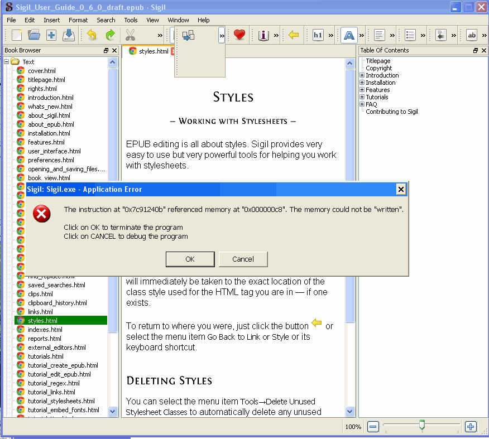Select Contributing to Sigil in Table Of Contents
This screenshot has width=489, height=439.
point(392,112)
